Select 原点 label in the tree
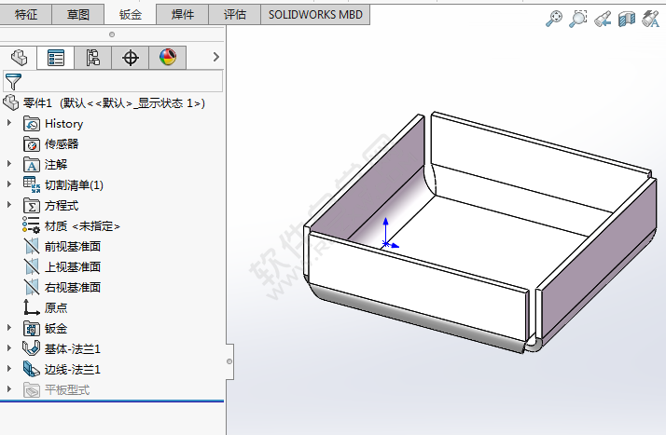 click(56, 307)
